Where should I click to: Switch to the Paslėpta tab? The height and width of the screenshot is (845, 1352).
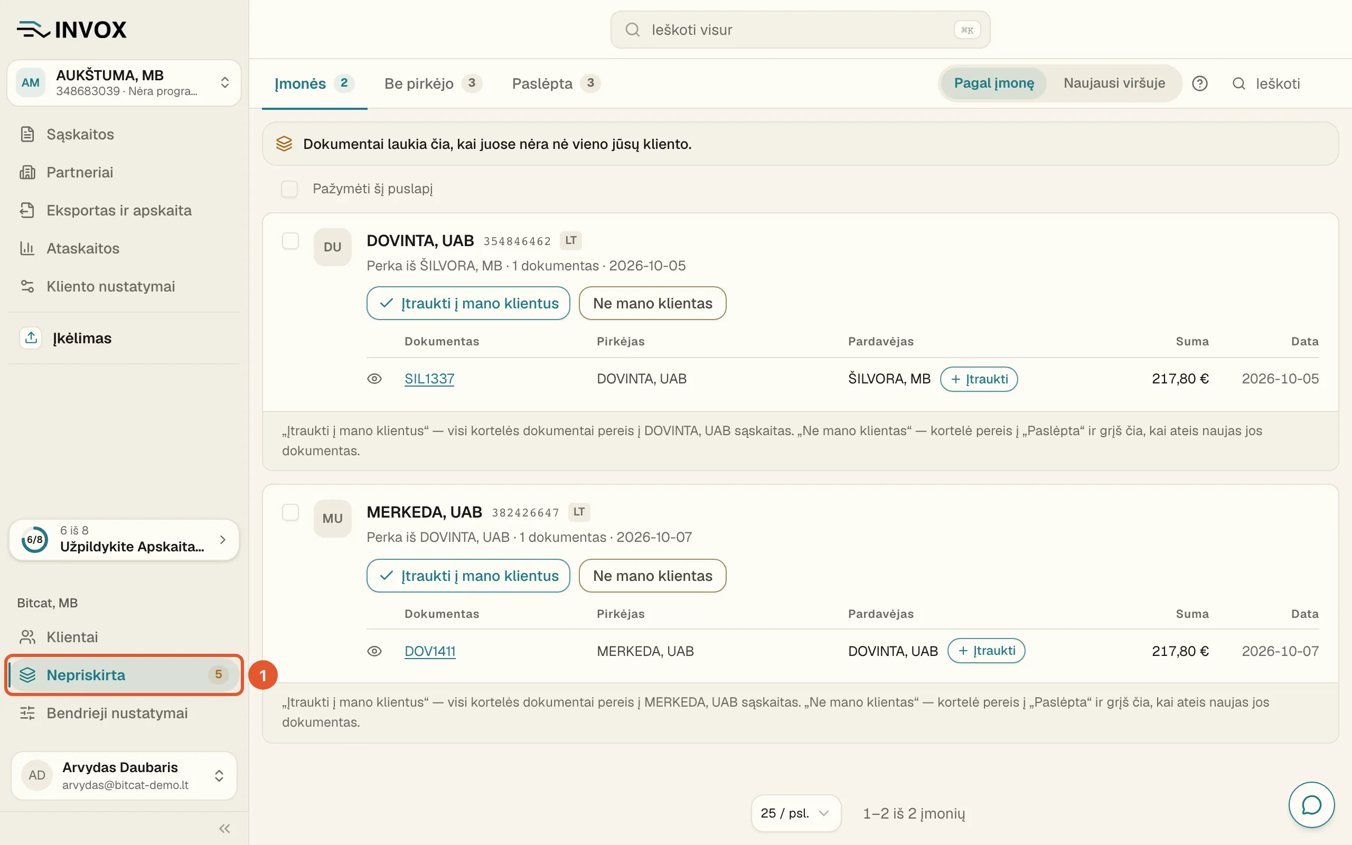tap(556, 83)
